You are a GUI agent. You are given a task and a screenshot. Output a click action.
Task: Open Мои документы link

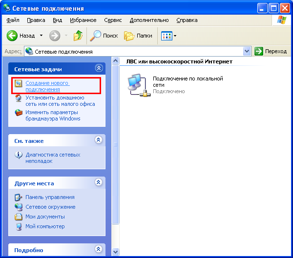tap(45, 217)
